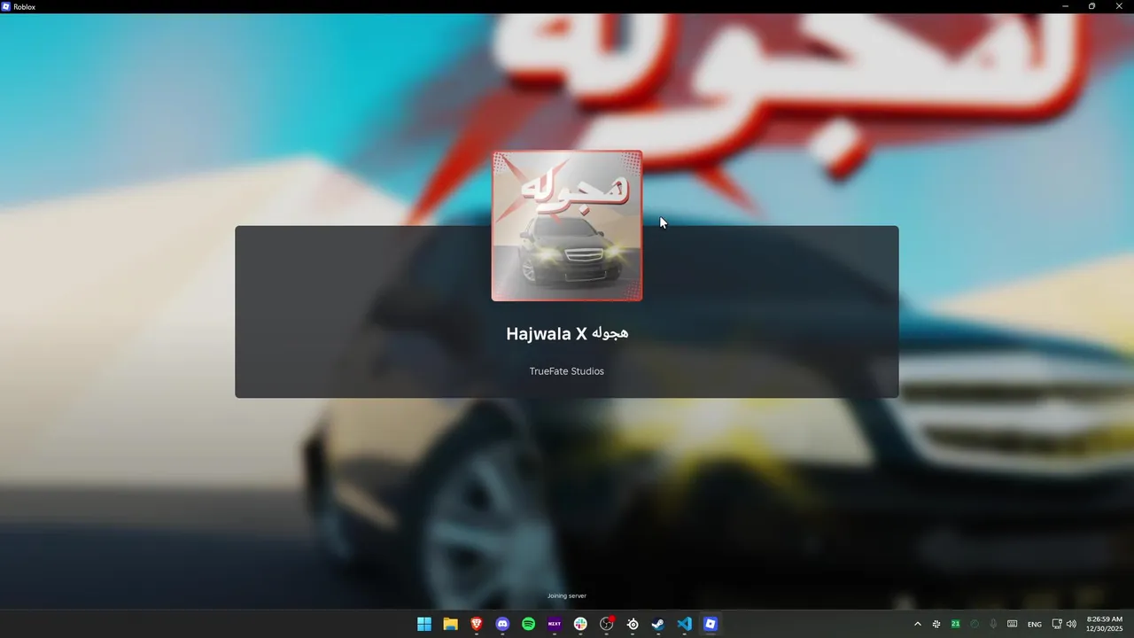1134x638 pixels.
Task: Open SteelSeries app from the taskbar
Action: [633, 624]
